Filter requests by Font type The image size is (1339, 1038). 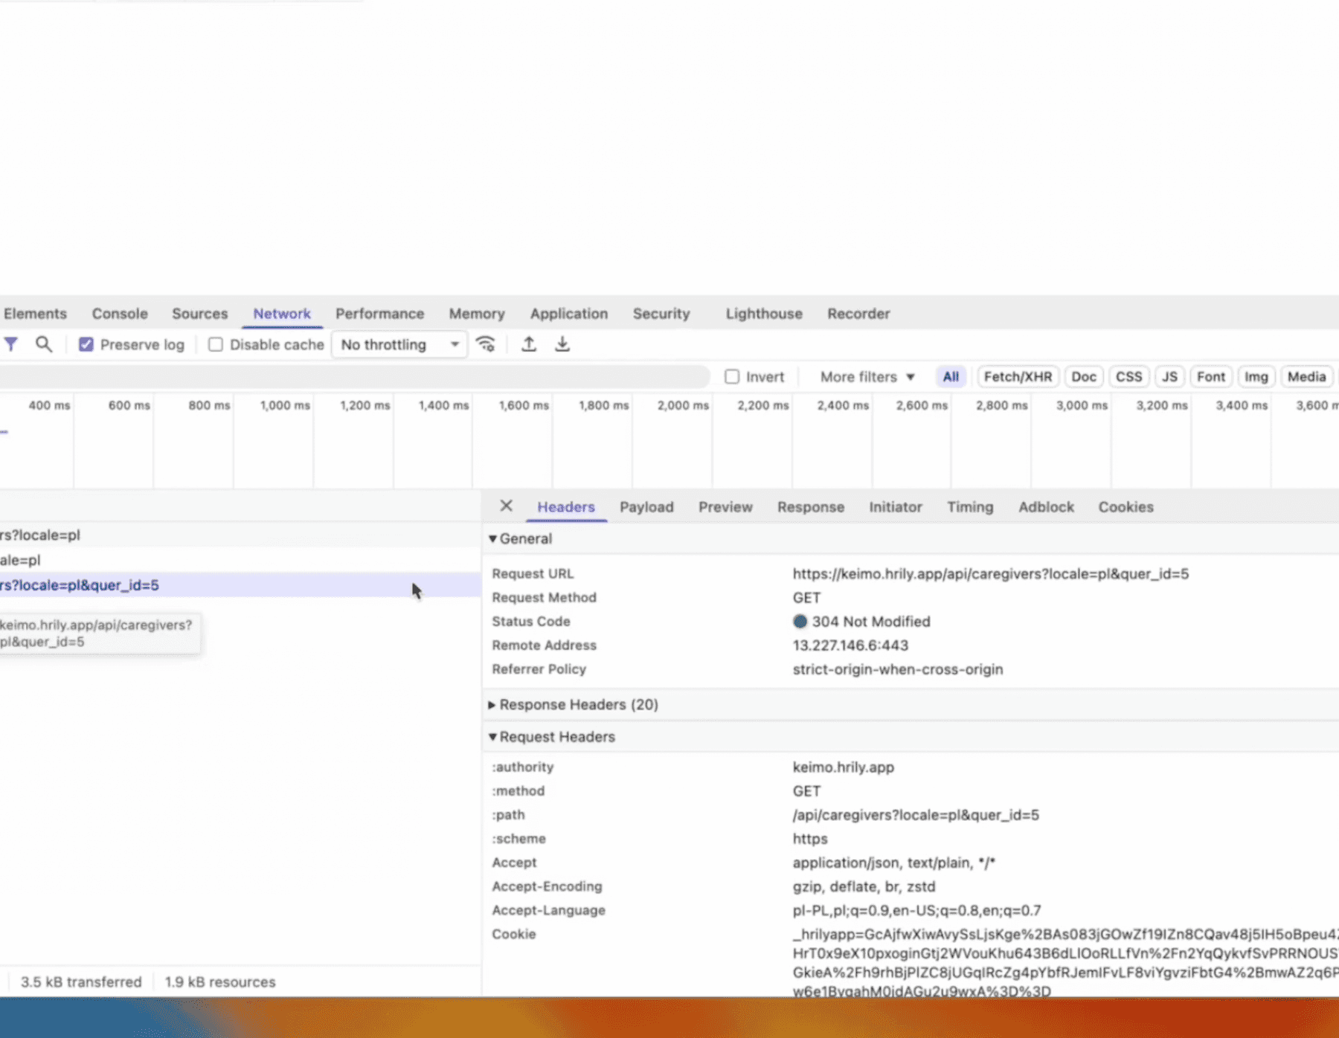coord(1210,377)
